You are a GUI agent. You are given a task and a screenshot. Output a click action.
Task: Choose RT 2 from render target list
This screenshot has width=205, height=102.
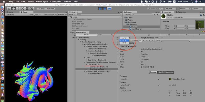(124, 43)
